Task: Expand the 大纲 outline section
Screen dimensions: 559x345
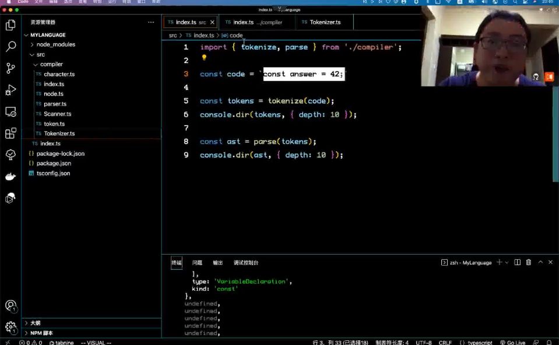Action: pyautogui.click(x=35, y=323)
